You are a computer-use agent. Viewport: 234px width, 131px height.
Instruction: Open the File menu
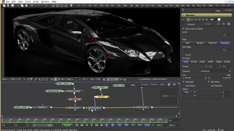coord(7,2)
